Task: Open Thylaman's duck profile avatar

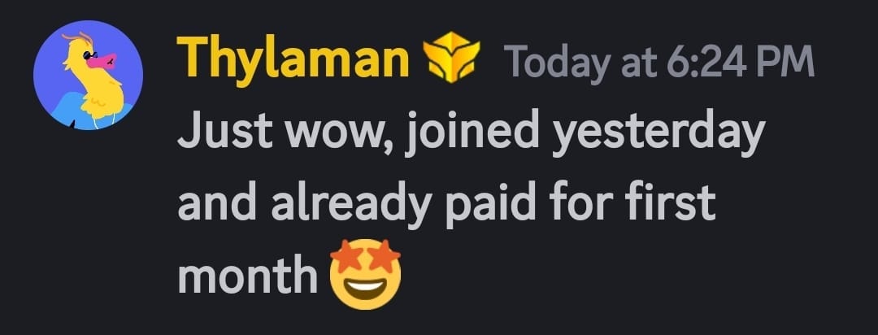Action: [89, 75]
